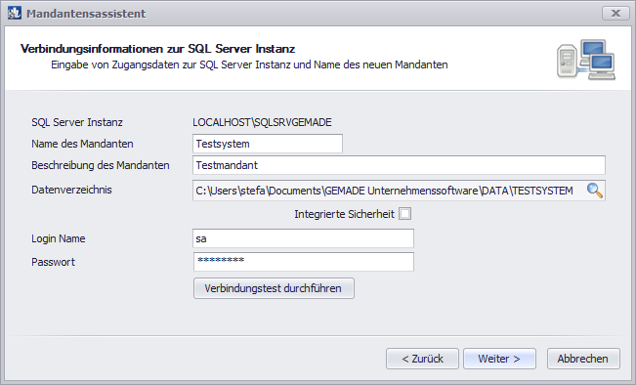Enable the Integrierte Sicherheit checkbox
This screenshot has height=385, width=636.
(x=404, y=214)
